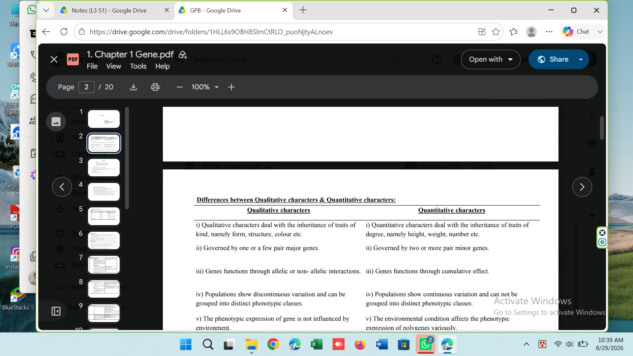Open the 100% zoom level dropdown
The image size is (633, 356).
[205, 87]
